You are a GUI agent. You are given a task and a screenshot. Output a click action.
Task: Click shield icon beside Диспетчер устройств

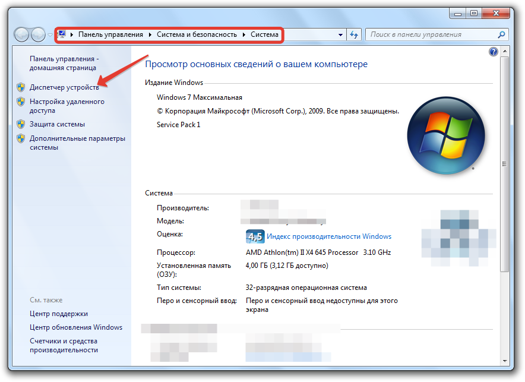pos(21,87)
